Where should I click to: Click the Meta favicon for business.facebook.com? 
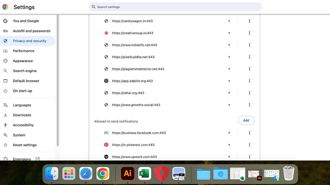tap(106, 133)
